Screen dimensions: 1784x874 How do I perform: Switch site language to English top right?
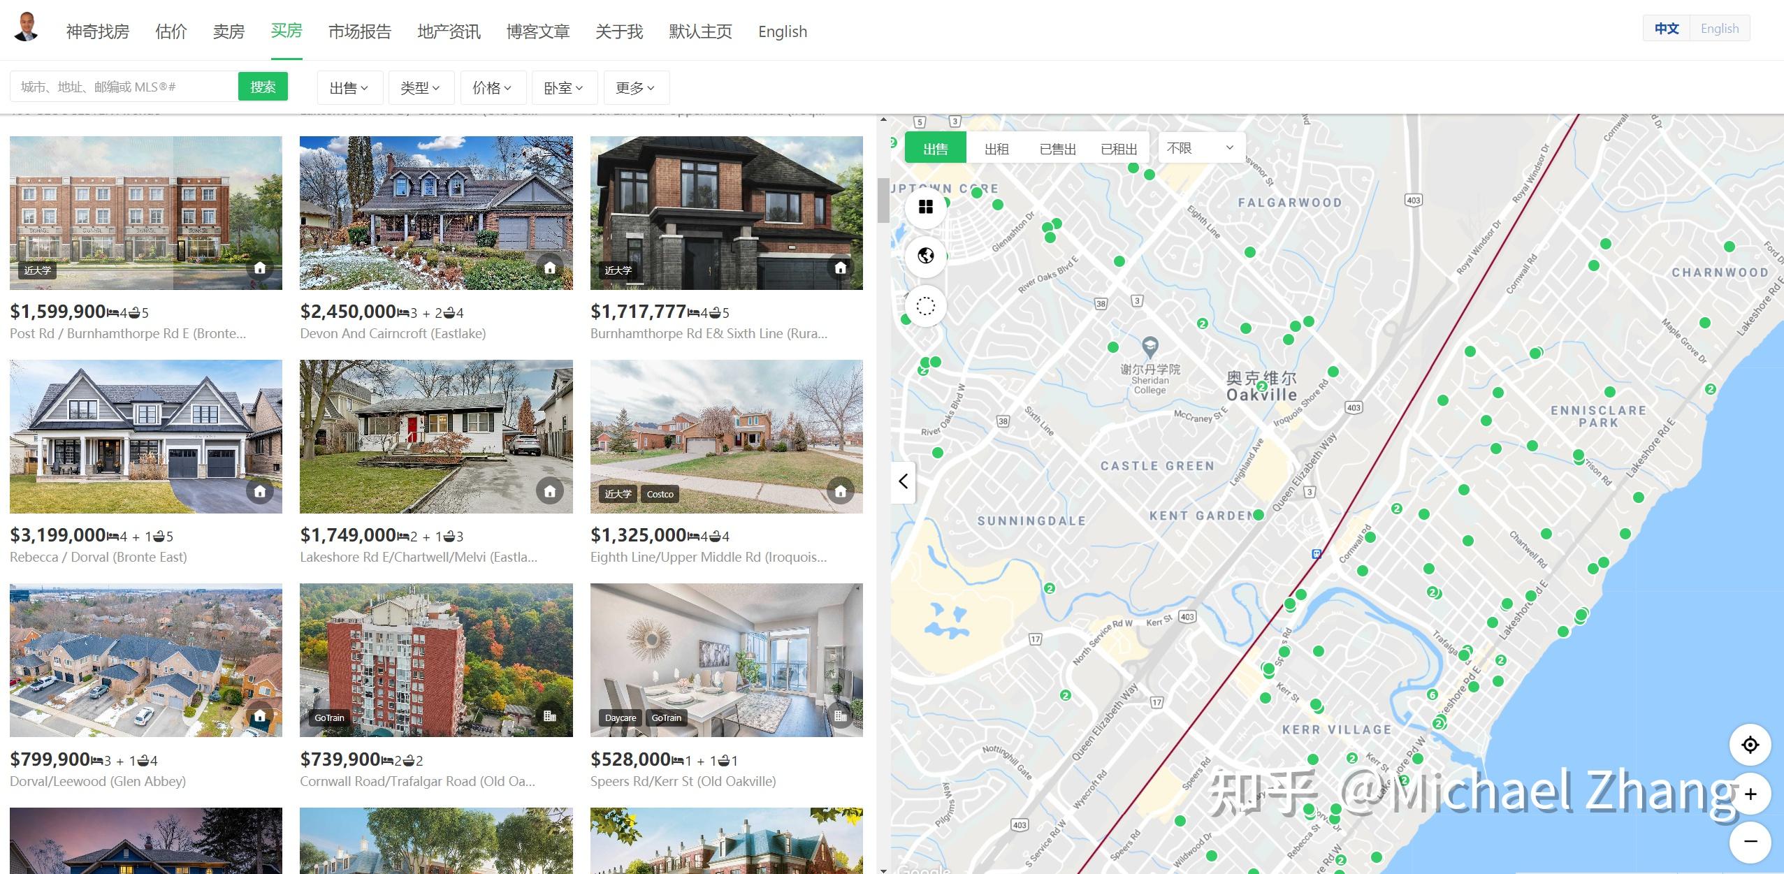1720,28
